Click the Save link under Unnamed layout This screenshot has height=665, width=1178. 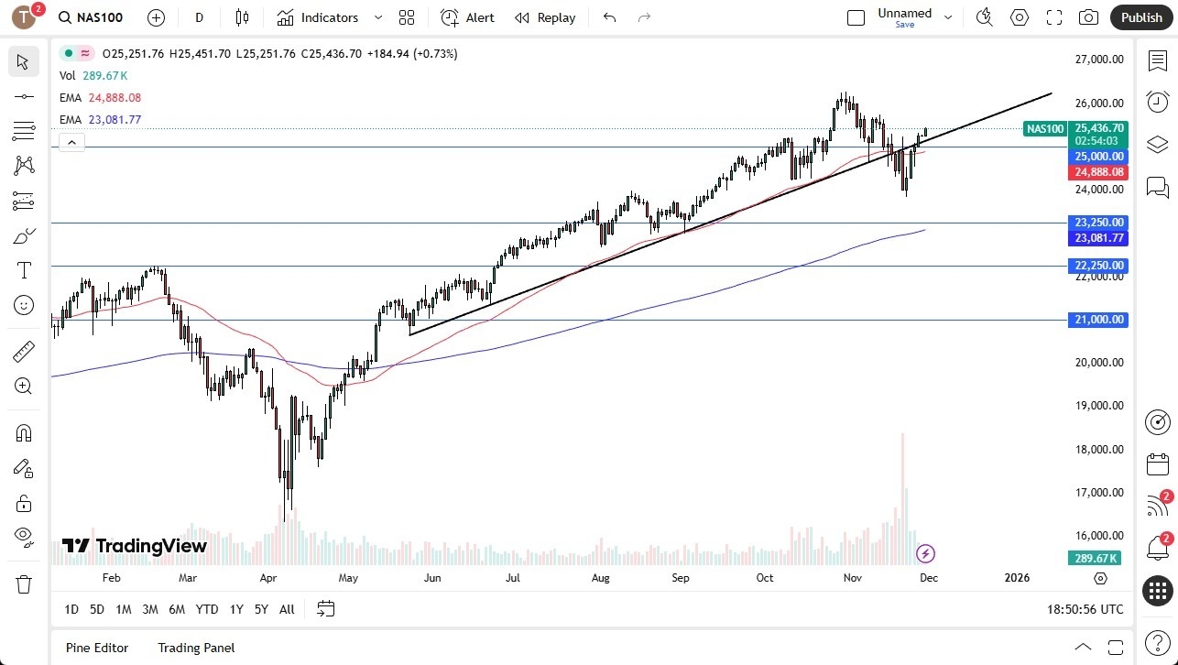[904, 25]
